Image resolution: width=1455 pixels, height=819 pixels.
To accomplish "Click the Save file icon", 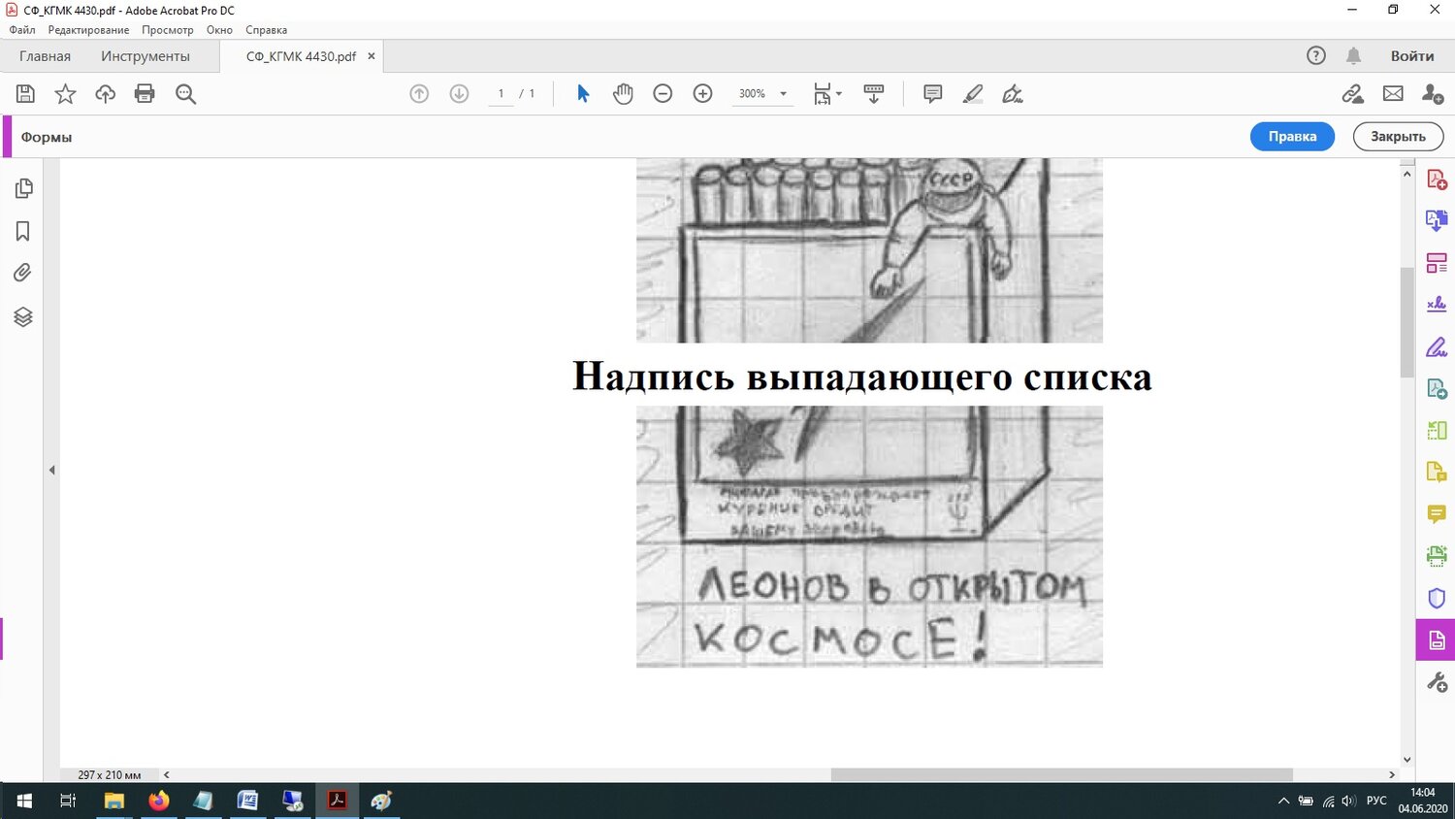I will pyautogui.click(x=26, y=94).
